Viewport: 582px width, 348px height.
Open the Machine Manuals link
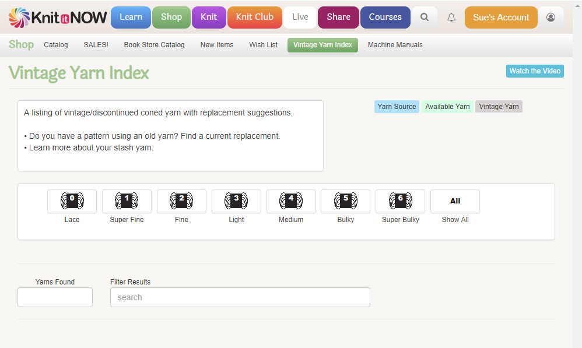[395, 45]
